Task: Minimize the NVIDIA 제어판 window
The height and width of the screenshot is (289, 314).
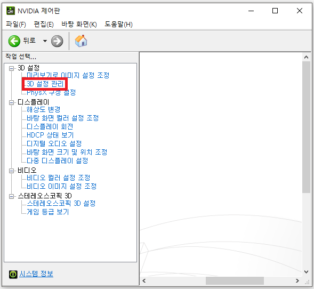Action: (251, 11)
